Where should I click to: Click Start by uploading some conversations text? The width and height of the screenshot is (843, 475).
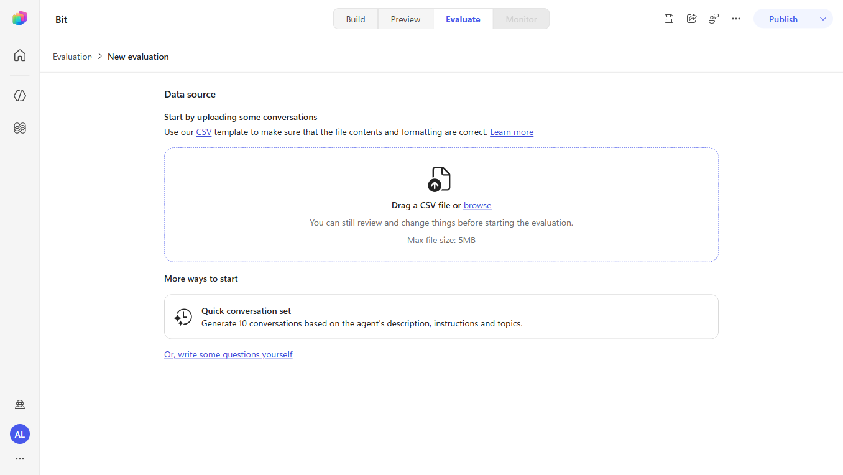[x=241, y=117]
